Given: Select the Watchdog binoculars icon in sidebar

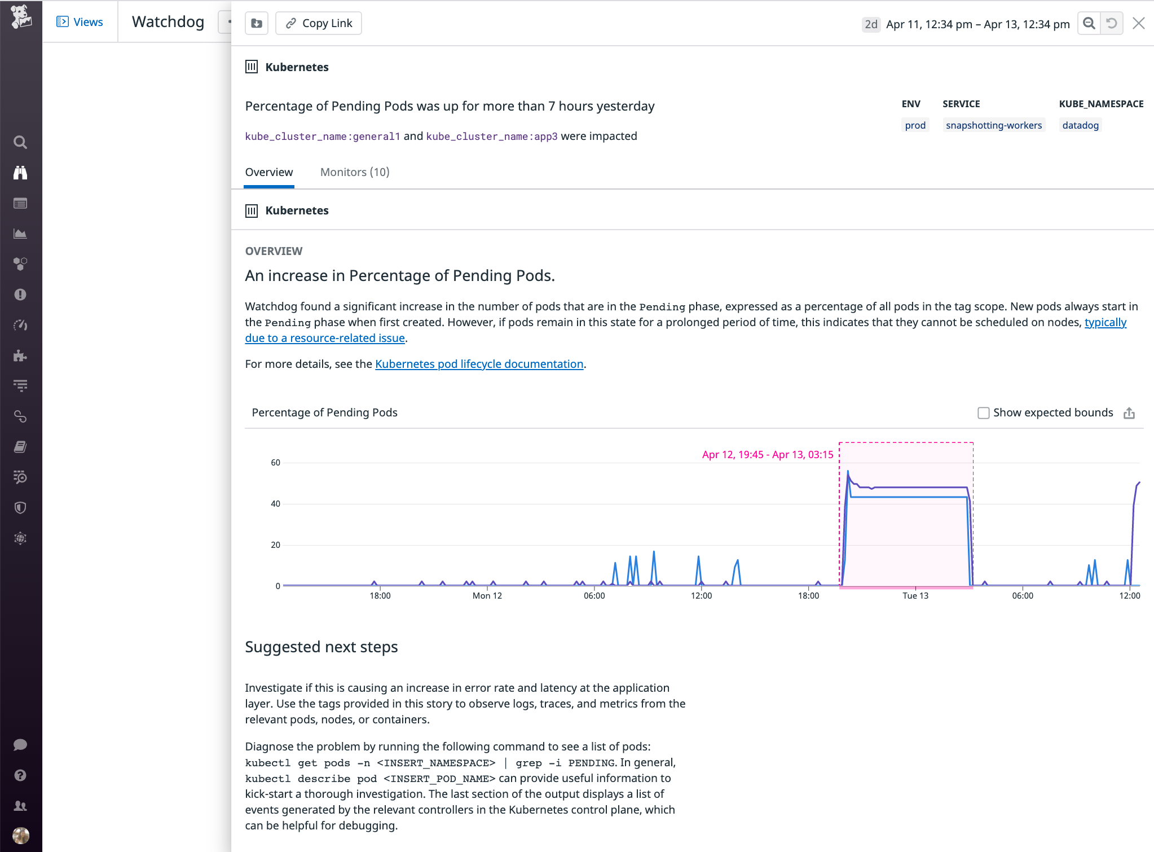Looking at the screenshot, I should tap(21, 173).
